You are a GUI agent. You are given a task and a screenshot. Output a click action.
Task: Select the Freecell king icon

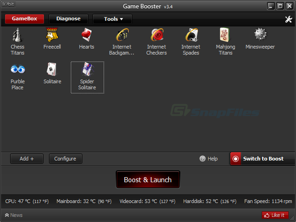click(52, 35)
